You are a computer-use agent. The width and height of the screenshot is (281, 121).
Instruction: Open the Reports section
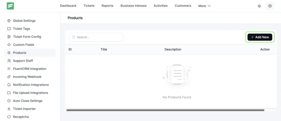107,6
